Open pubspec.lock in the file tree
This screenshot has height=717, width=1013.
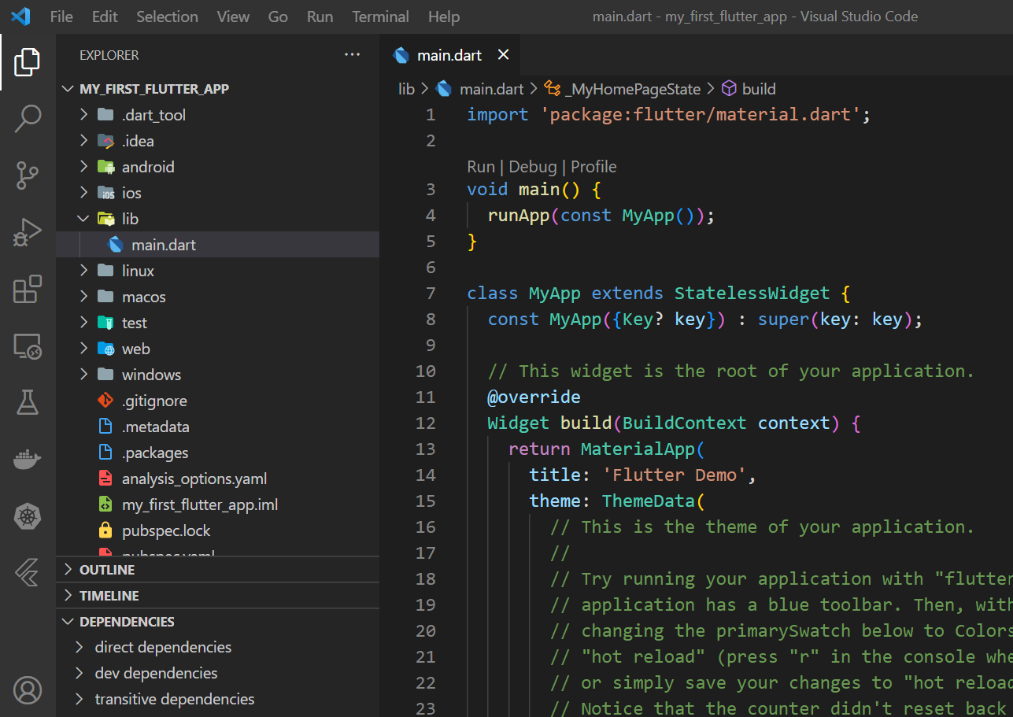(217, 530)
